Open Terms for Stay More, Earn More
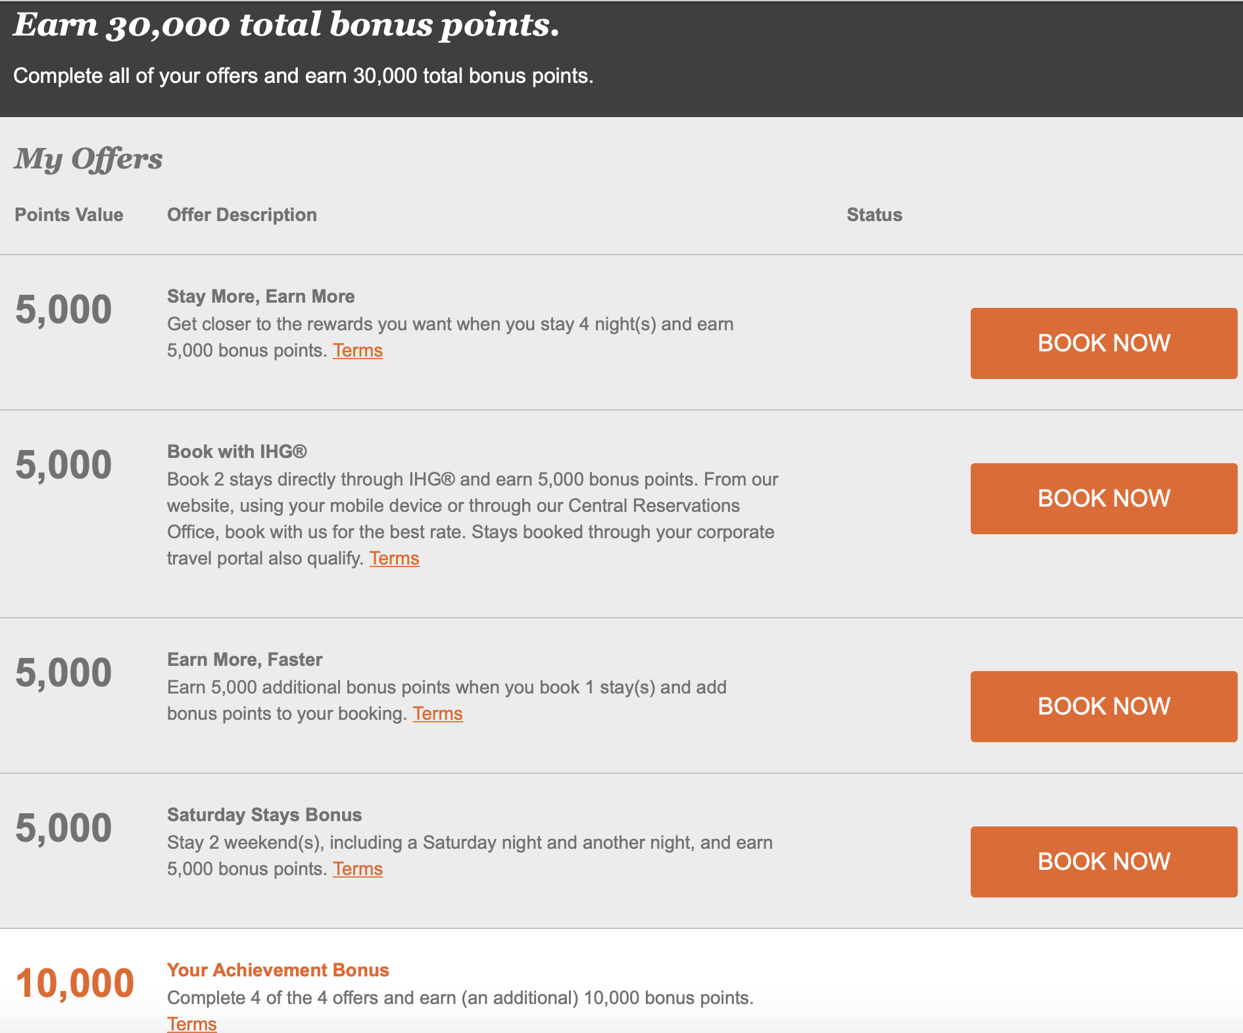This screenshot has height=1033, width=1243. pyautogui.click(x=357, y=351)
